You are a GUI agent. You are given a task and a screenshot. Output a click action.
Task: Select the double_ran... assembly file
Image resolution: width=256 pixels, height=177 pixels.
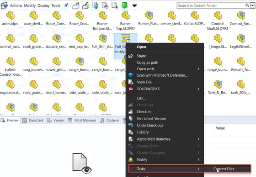pyautogui.click(x=56, y=42)
